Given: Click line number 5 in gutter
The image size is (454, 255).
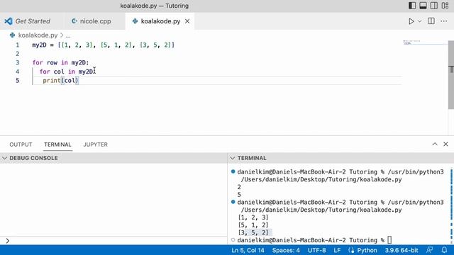Looking at the screenshot, I should 17,80.
